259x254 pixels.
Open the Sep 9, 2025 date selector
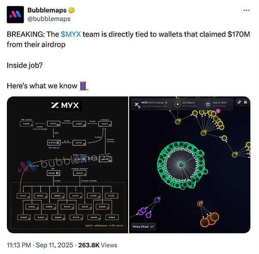[x=218, y=104]
